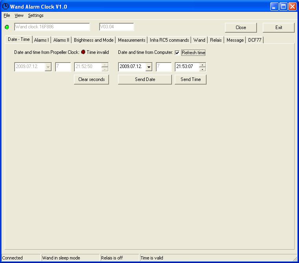Open the computer date dropdown calendar
This screenshot has height=263, width=299.
149,67
